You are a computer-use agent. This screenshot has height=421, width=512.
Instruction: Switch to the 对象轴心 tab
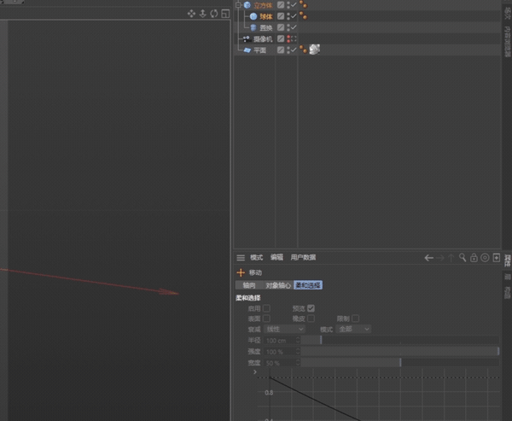click(278, 285)
